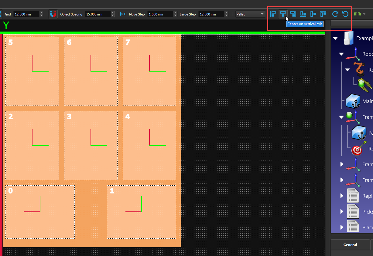Click Center on vertical axis icon
Image resolution: width=373 pixels, height=256 pixels.
[x=283, y=14]
